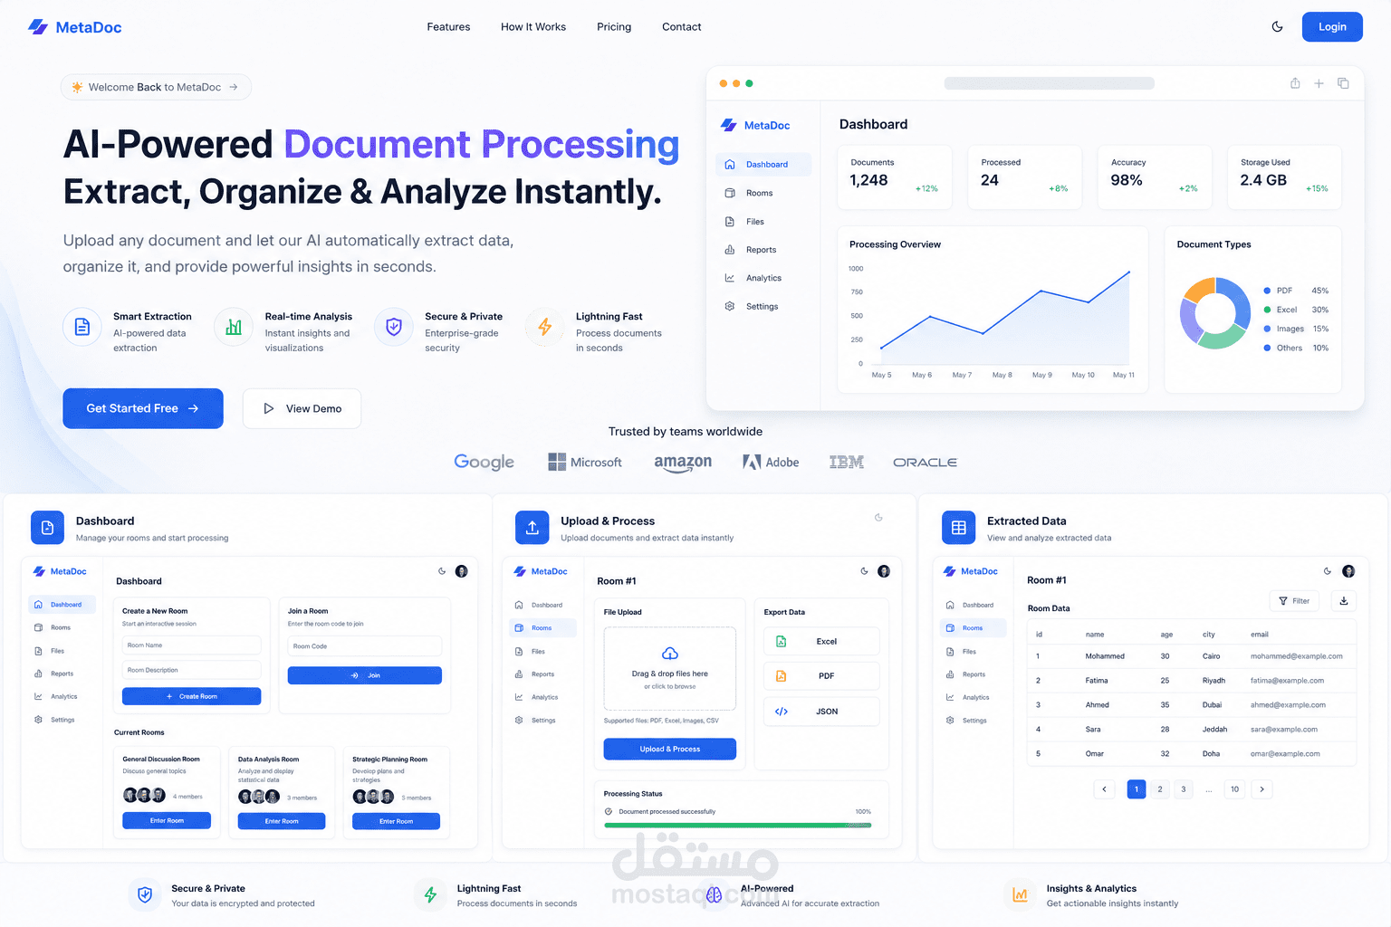
Task: Click the Adobe logo
Action: coord(771,463)
